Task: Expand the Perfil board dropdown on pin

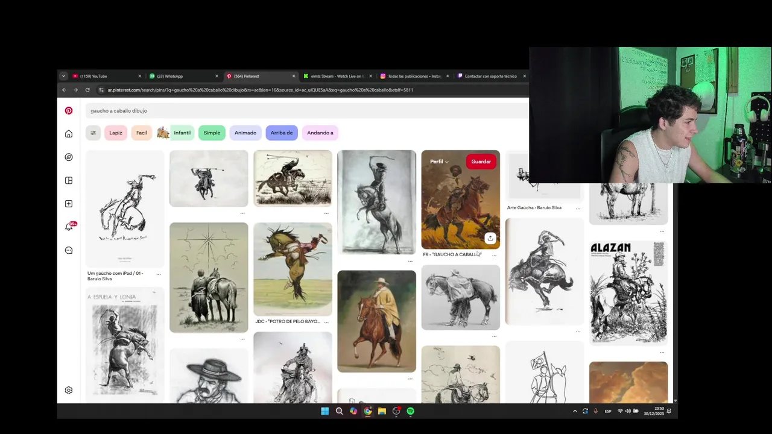Action: 439,162
